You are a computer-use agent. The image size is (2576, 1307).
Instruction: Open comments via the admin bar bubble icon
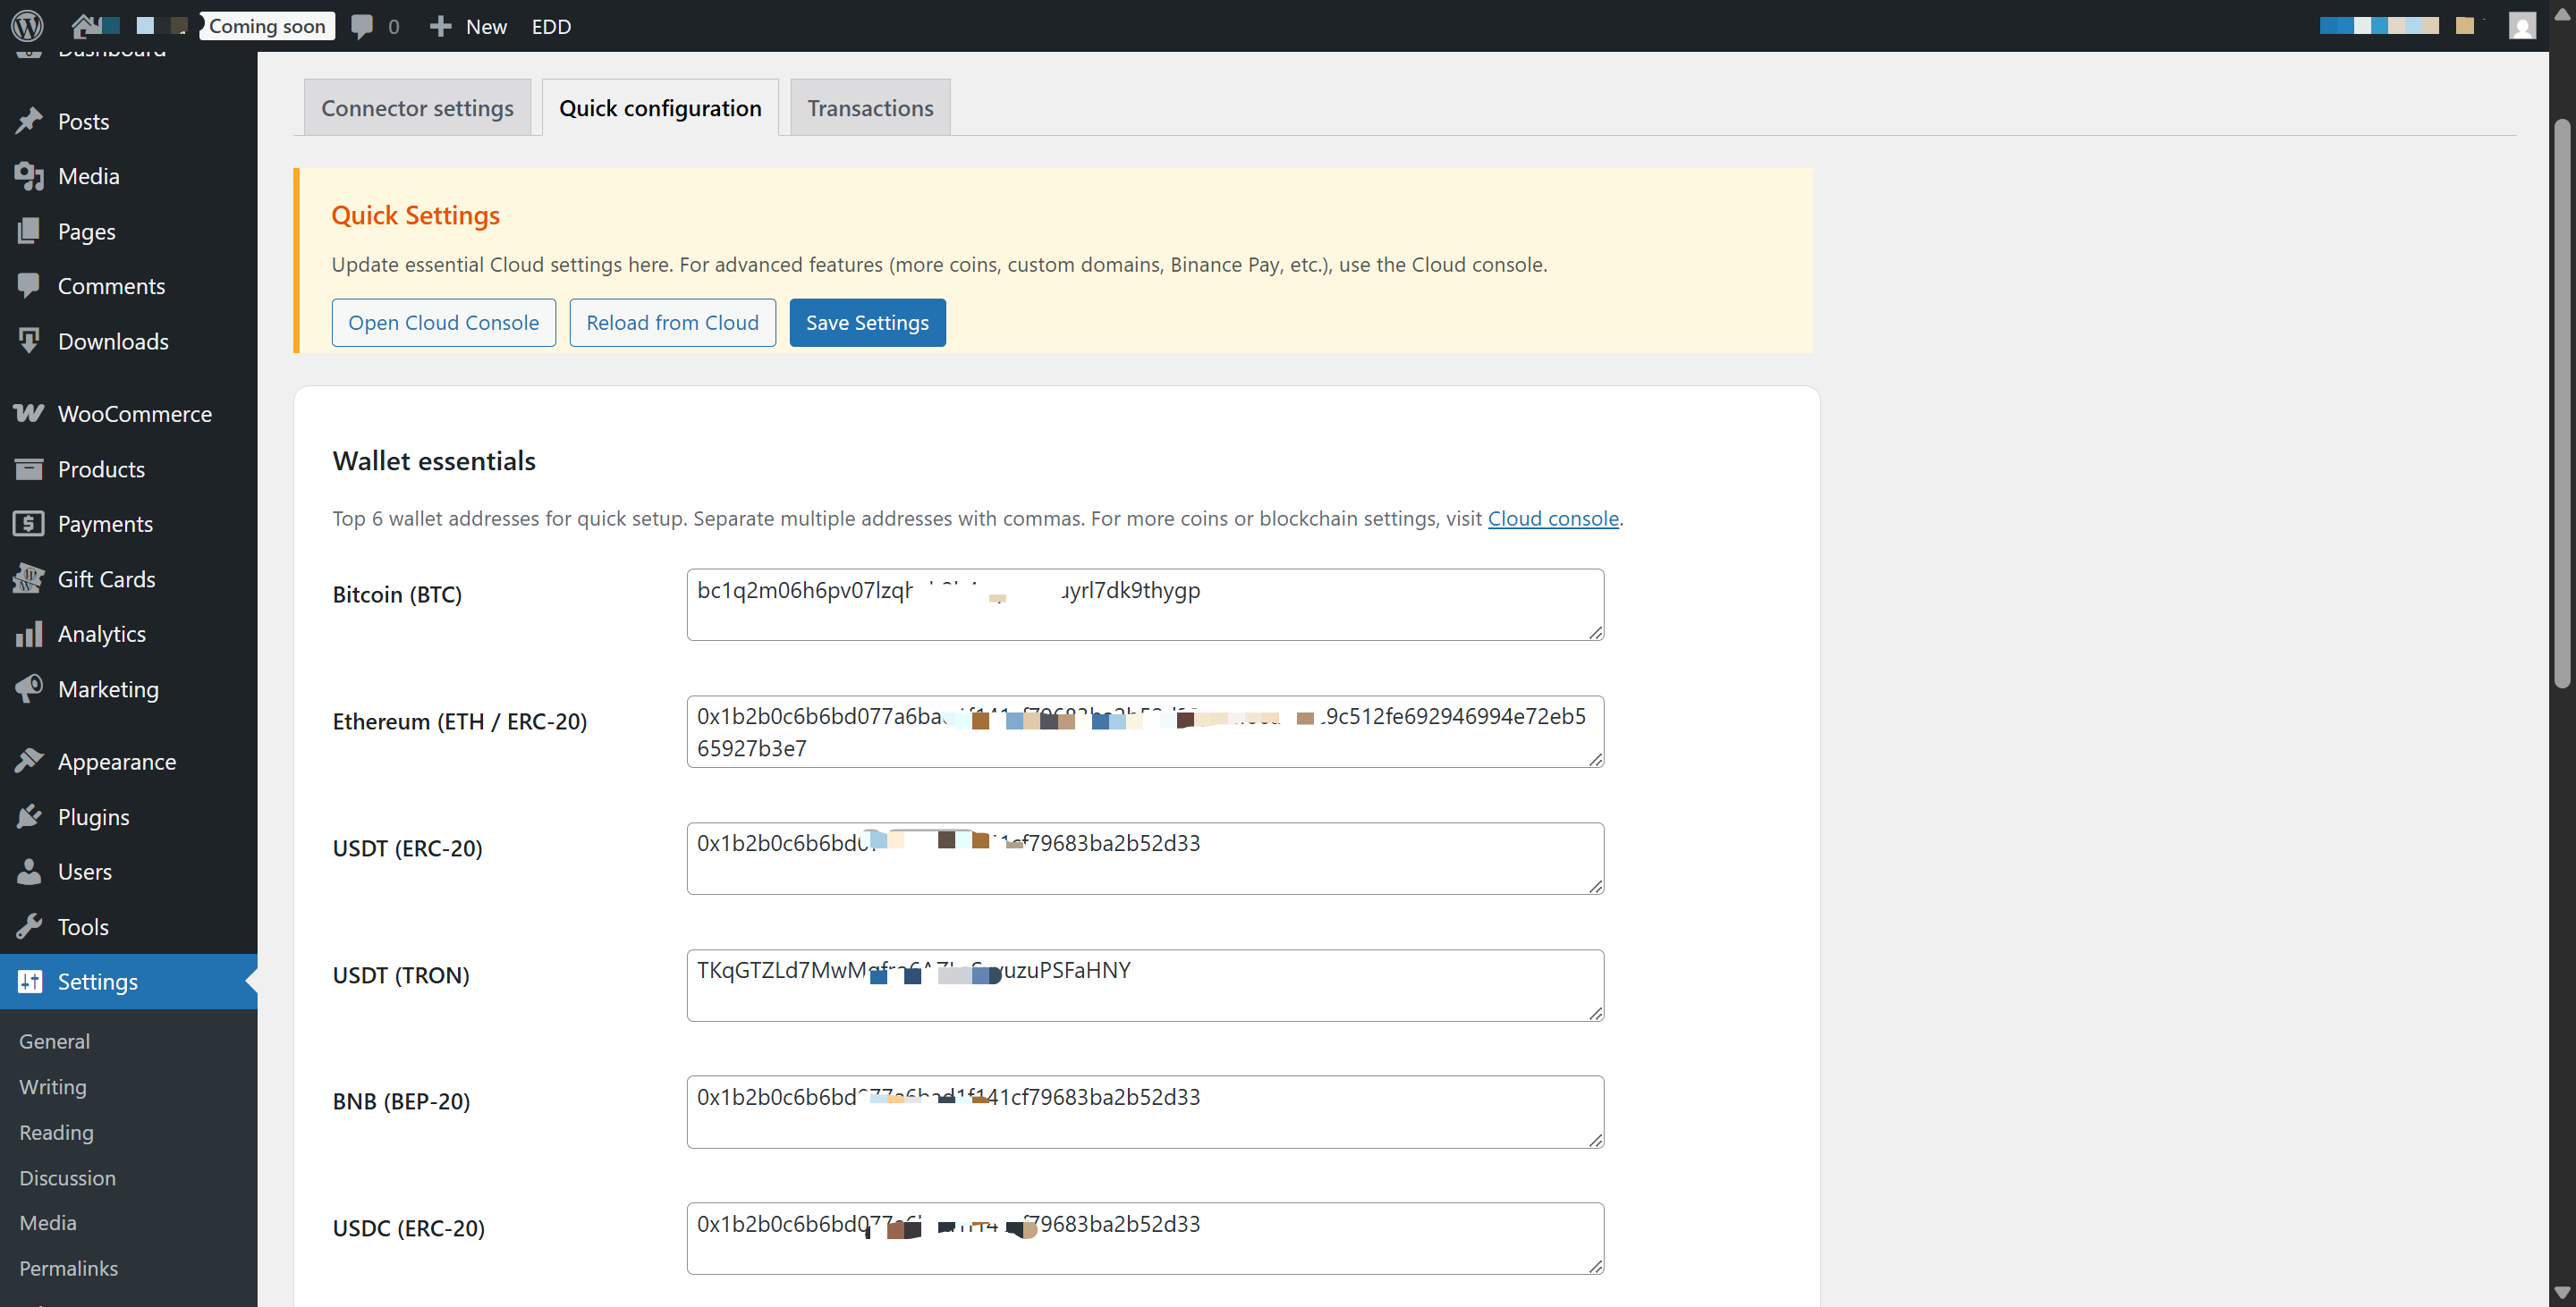pos(362,26)
